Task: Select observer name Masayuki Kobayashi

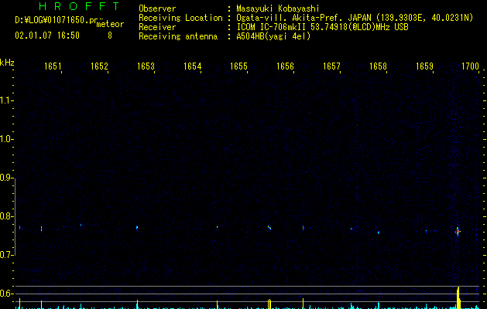Action: pyautogui.click(x=278, y=8)
